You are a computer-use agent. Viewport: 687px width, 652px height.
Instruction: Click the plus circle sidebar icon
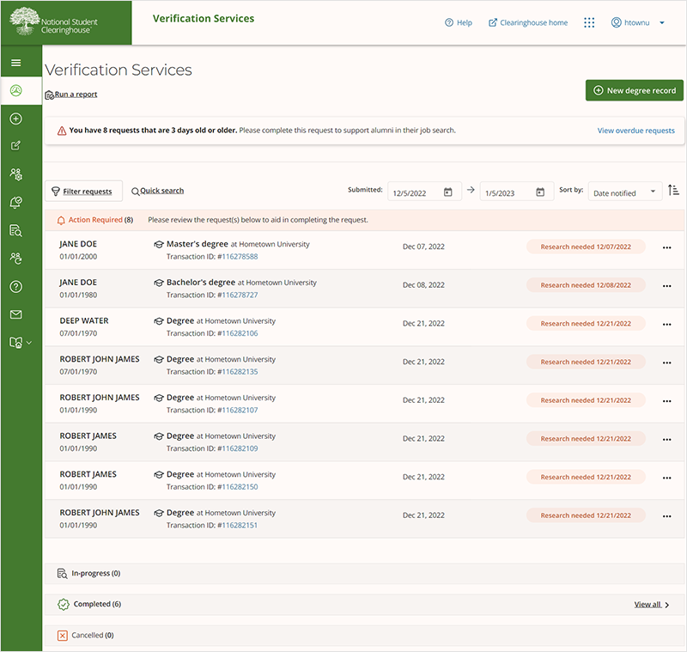[16, 119]
